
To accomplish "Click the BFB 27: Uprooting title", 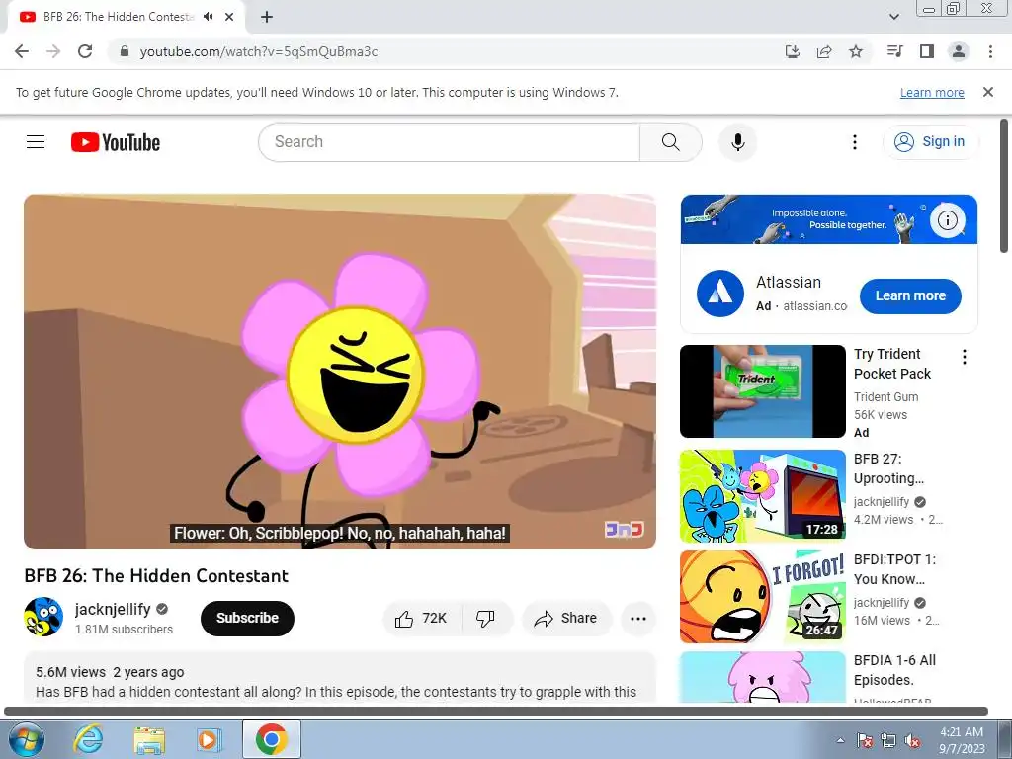I will 888,468.
